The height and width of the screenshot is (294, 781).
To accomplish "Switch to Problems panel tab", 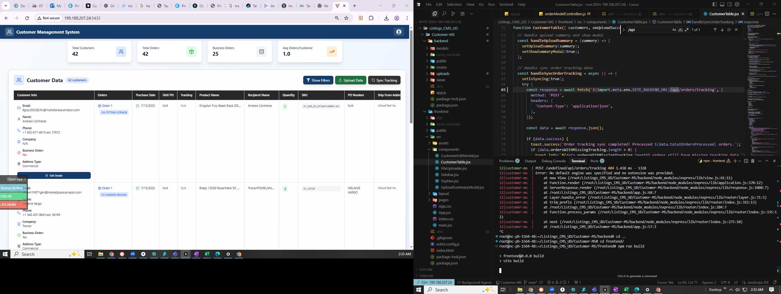I will pos(509,161).
